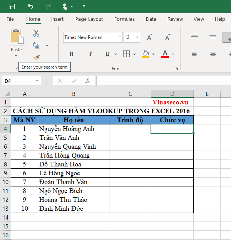The image size is (231, 240).
Task: Toggle Underline formatting
Action: coord(107,54)
